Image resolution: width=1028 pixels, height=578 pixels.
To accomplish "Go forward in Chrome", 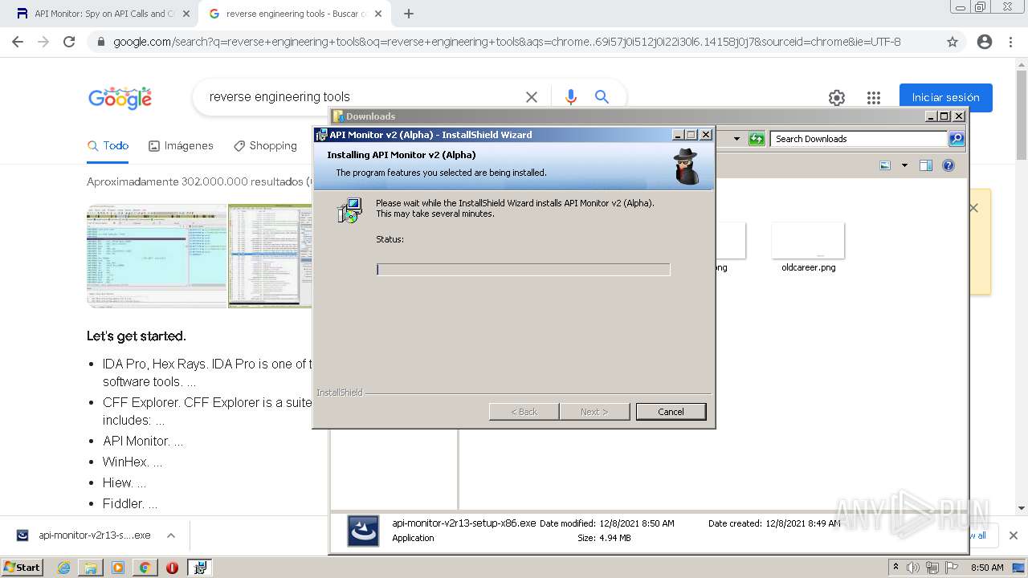I will (43, 42).
